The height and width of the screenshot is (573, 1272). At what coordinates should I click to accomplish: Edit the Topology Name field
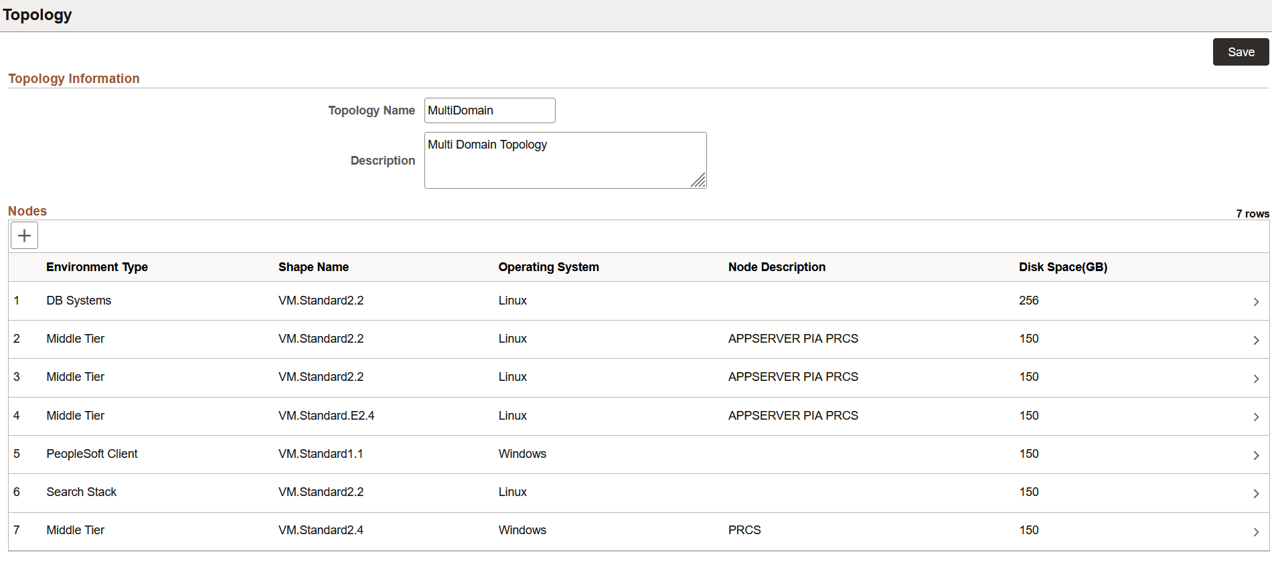(x=489, y=110)
